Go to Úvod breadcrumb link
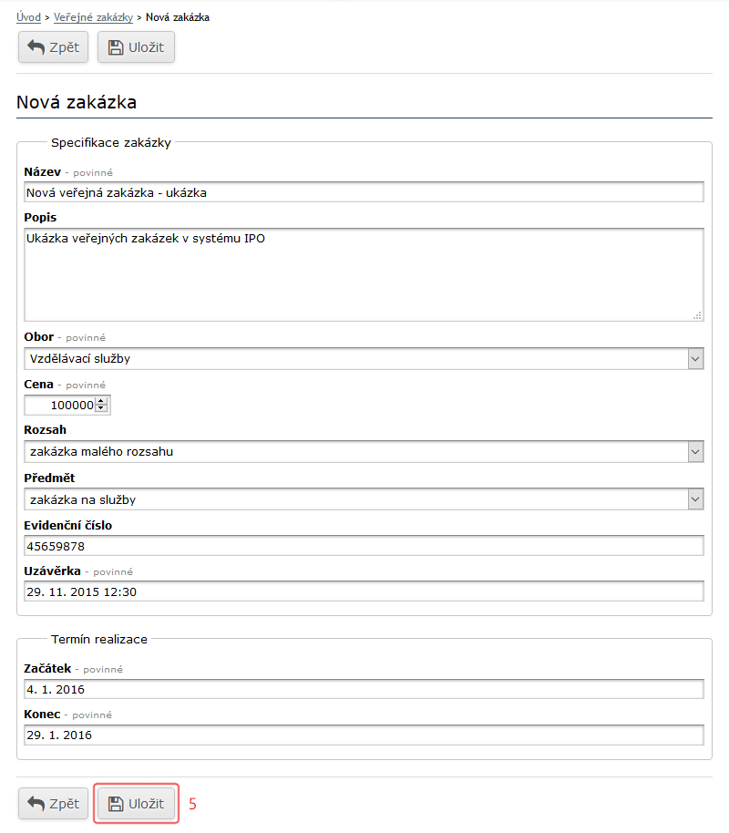 pyautogui.click(x=28, y=17)
